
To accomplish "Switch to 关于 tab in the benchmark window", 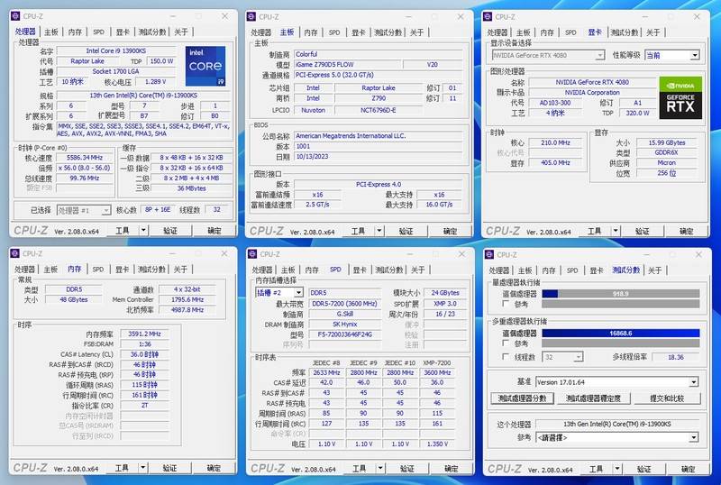I will click(x=655, y=270).
